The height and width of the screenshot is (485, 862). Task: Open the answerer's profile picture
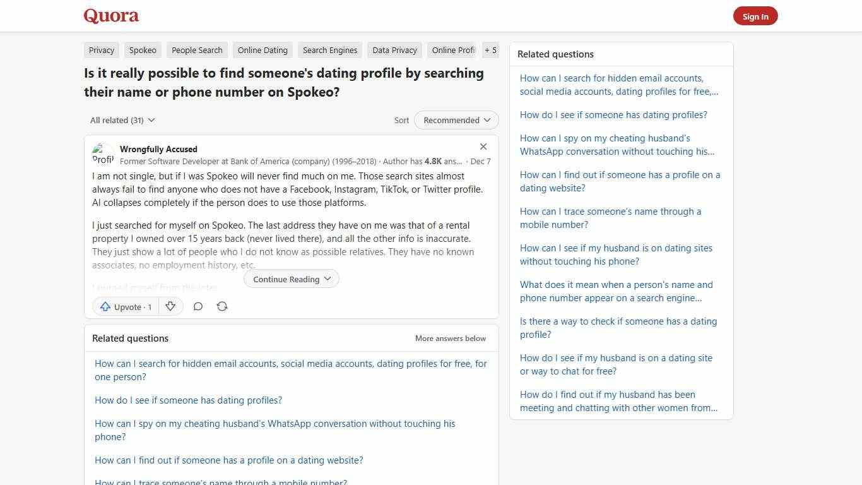[x=103, y=153]
